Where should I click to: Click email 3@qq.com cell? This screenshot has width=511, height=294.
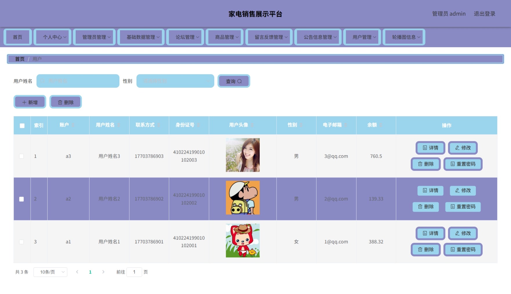(x=336, y=156)
